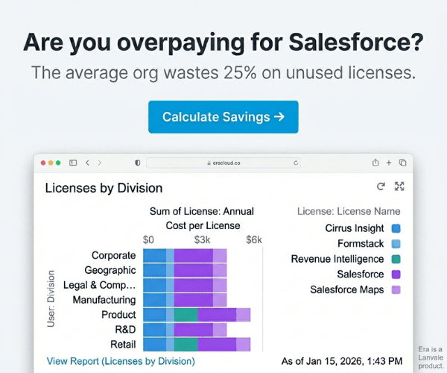Click the Retail division label
447x373 pixels.
(x=123, y=345)
